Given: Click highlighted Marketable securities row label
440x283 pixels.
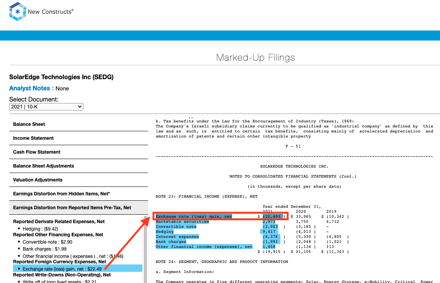Looking at the screenshot, I should tap(182, 222).
